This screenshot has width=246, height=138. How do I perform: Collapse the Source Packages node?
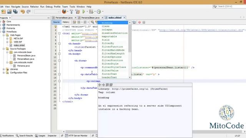[x=3, y=49]
